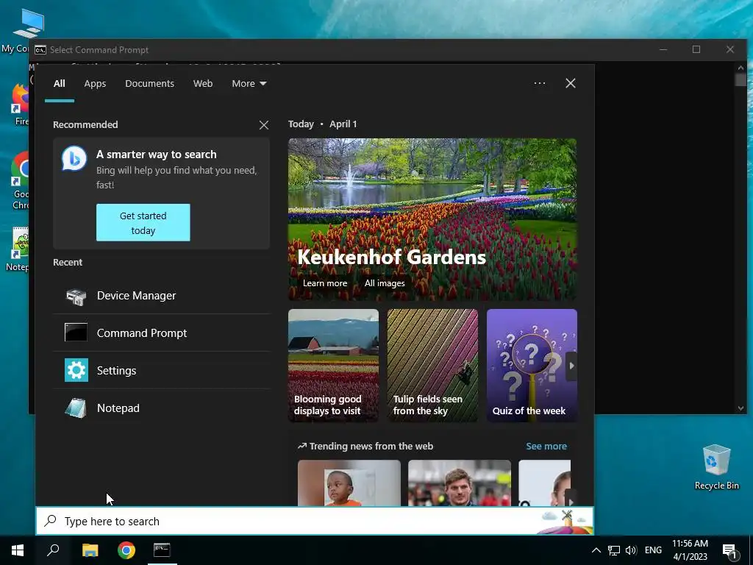The width and height of the screenshot is (753, 565).
Task: Select Notepad++ desktop shortcut
Action: click(x=18, y=250)
